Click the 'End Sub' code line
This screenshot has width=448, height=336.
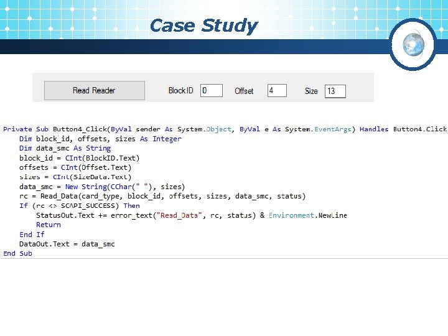point(17,253)
